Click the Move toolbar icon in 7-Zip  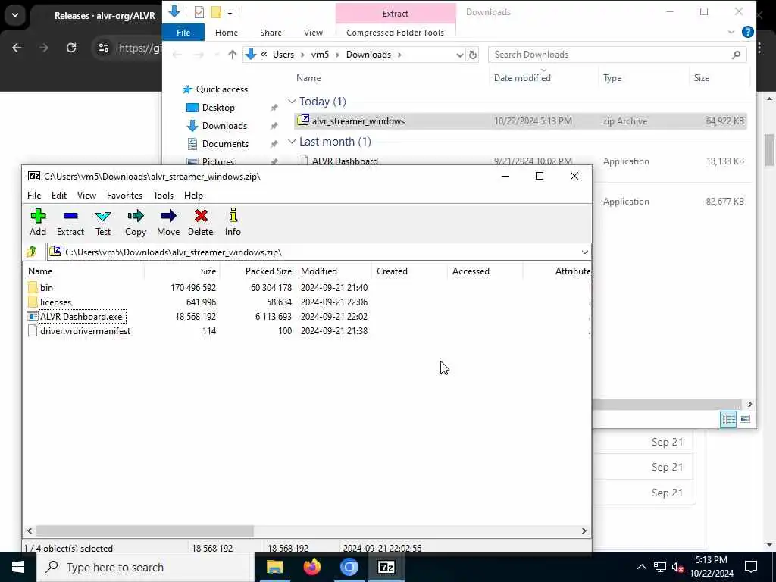168,222
